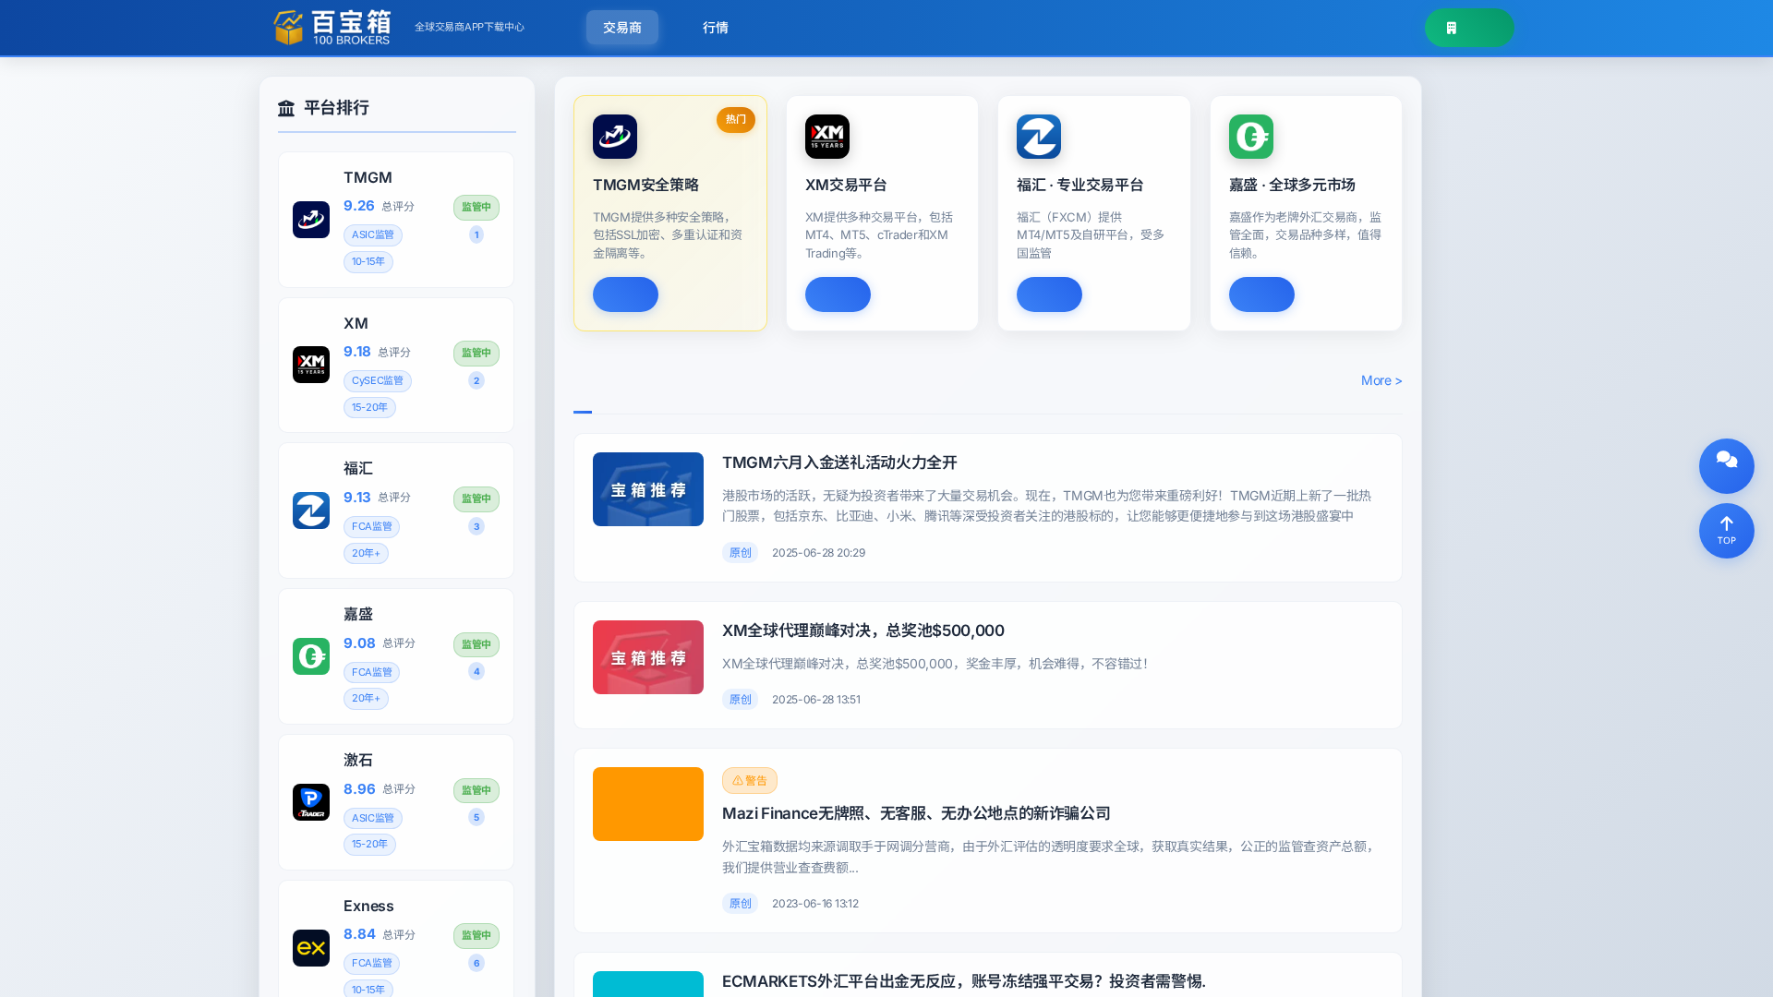Open the floating chat bubble icon
Viewport: 1773px width, 997px height.
click(x=1726, y=466)
